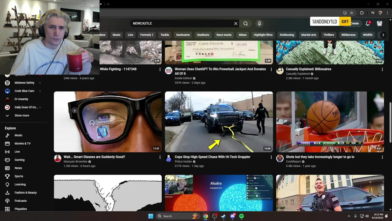This screenshot has height=221, width=392.
Task: Open Spotify from the taskbar
Action: point(241,216)
